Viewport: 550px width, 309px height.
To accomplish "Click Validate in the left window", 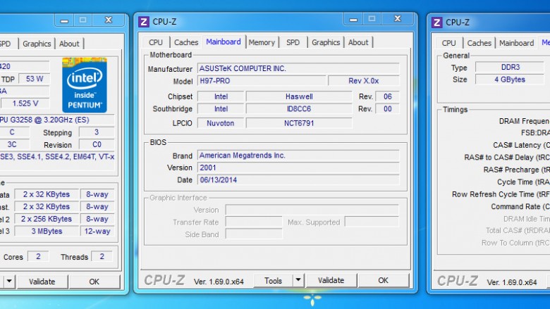I will click(42, 282).
